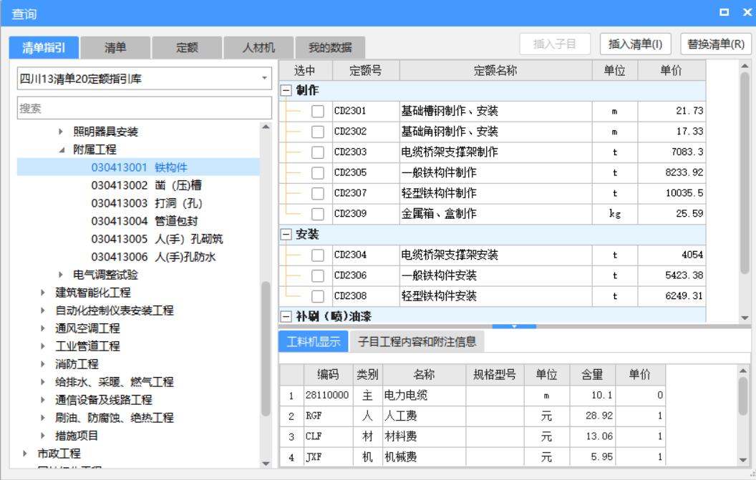Tick checkbox for CD2308 轻型铁构件安装
Image resolution: width=756 pixels, height=480 pixels.
click(x=318, y=296)
